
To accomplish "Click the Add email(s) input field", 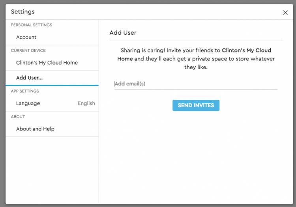I will tap(196, 84).
